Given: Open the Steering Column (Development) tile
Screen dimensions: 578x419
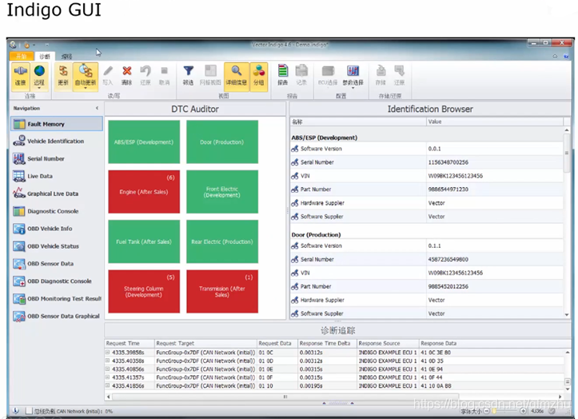Looking at the screenshot, I should (144, 291).
